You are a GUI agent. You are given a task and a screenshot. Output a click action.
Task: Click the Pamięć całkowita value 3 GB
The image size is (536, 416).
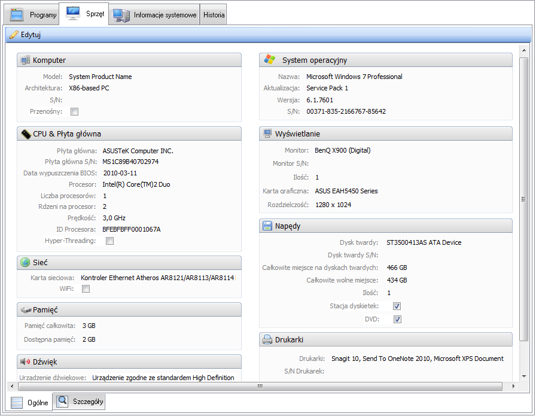point(89,326)
